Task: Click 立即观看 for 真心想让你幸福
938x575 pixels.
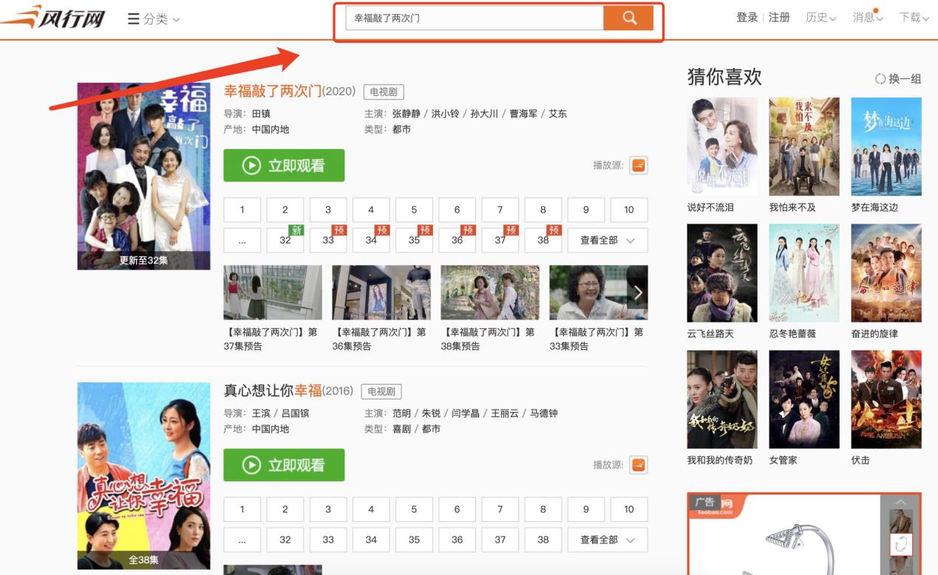Action: click(x=284, y=465)
